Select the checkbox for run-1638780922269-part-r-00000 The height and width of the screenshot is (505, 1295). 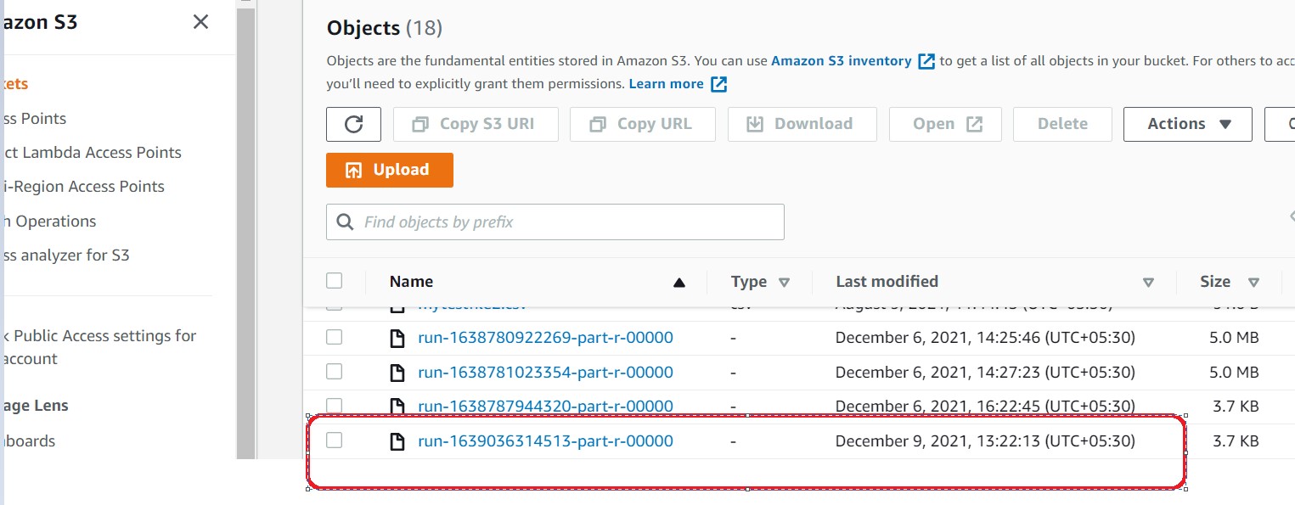pos(334,337)
